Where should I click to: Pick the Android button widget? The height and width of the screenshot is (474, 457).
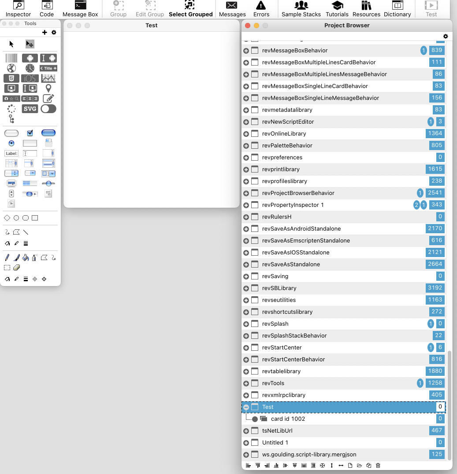[30, 58]
